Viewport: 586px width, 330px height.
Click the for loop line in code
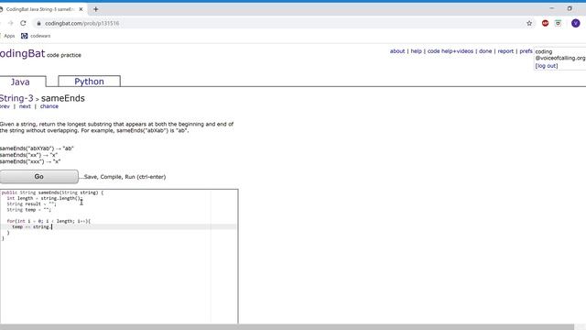[x=49, y=221]
